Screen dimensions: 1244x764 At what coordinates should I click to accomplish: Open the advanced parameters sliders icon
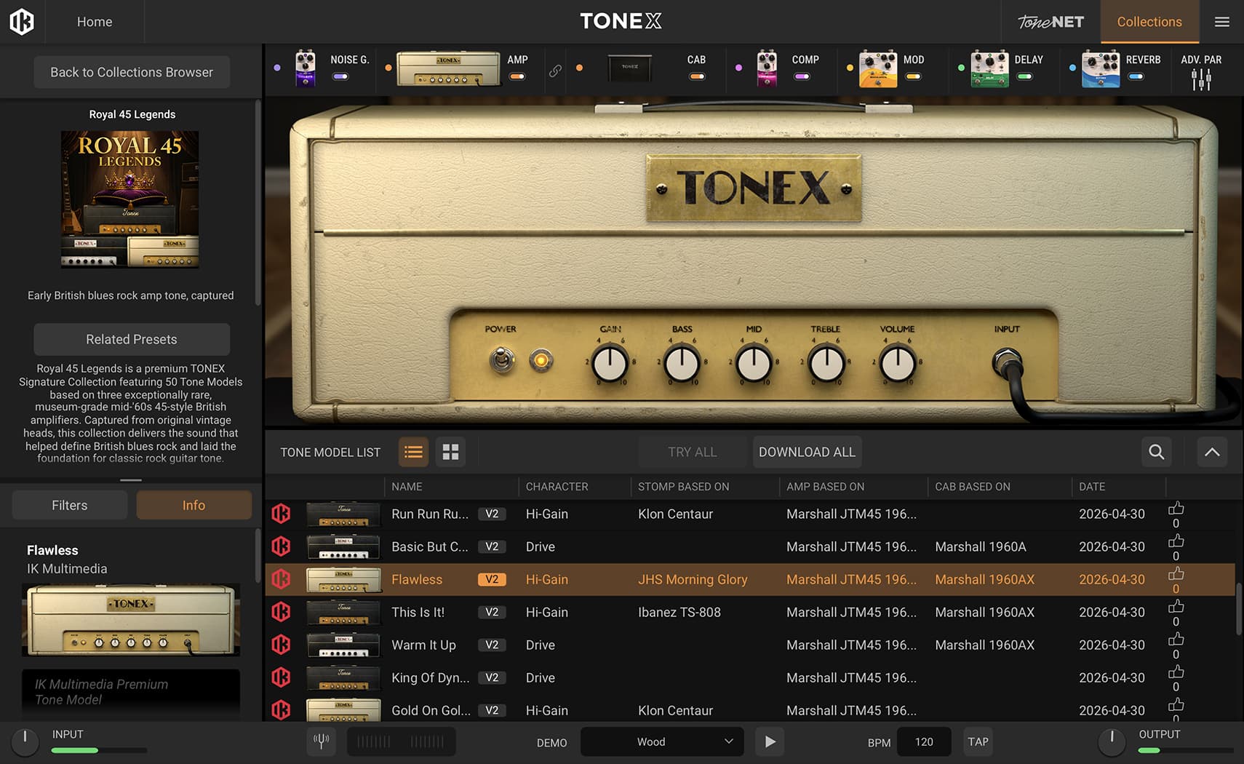[x=1201, y=79]
